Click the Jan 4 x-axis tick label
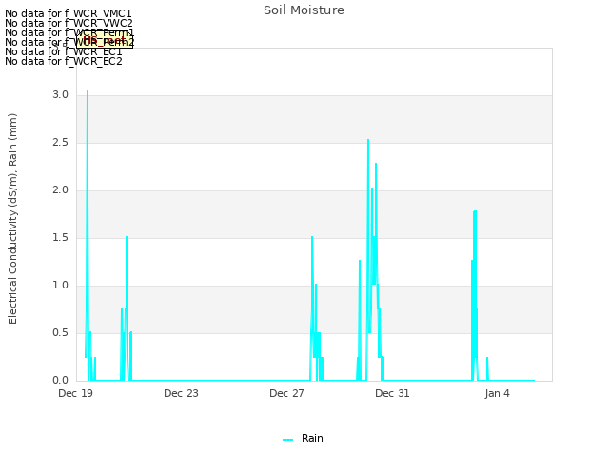 click(497, 393)
